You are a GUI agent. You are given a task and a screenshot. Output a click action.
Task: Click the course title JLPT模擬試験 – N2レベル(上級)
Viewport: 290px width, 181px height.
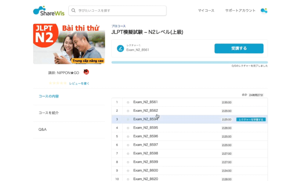tap(147, 32)
